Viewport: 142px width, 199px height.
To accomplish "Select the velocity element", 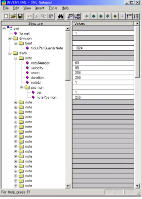I will coord(37,68).
